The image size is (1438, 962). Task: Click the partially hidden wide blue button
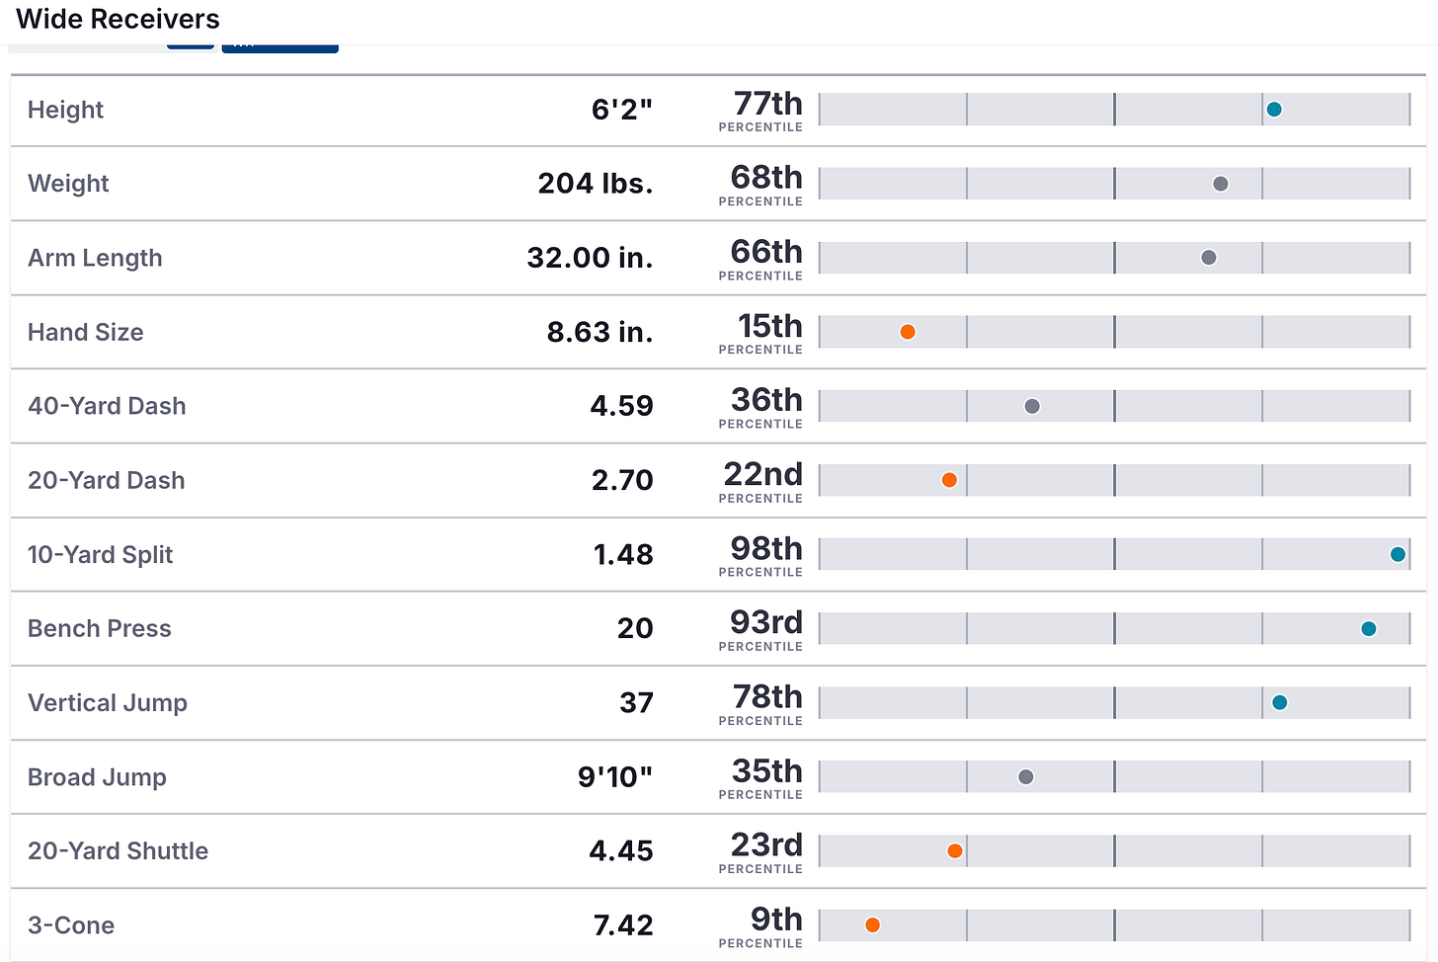(280, 47)
